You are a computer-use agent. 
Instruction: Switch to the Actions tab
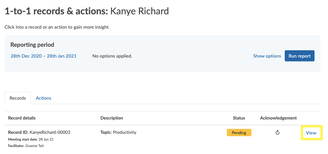coord(44,98)
